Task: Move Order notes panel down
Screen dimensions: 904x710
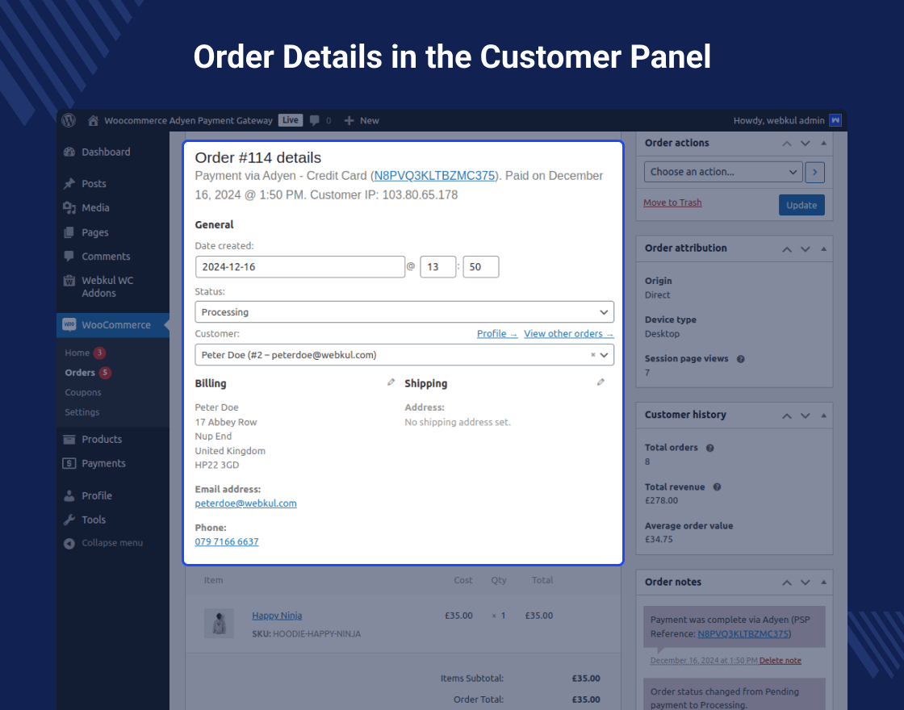Action: click(806, 583)
